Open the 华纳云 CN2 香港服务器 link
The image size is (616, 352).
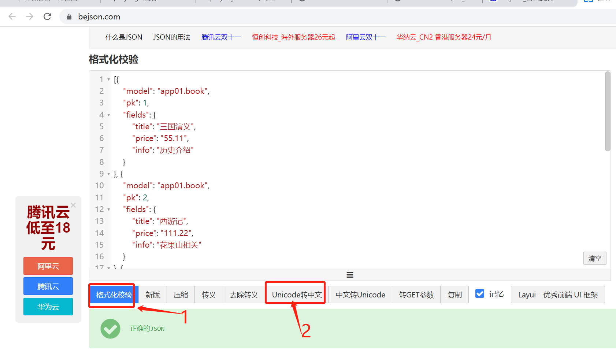pyautogui.click(x=444, y=37)
